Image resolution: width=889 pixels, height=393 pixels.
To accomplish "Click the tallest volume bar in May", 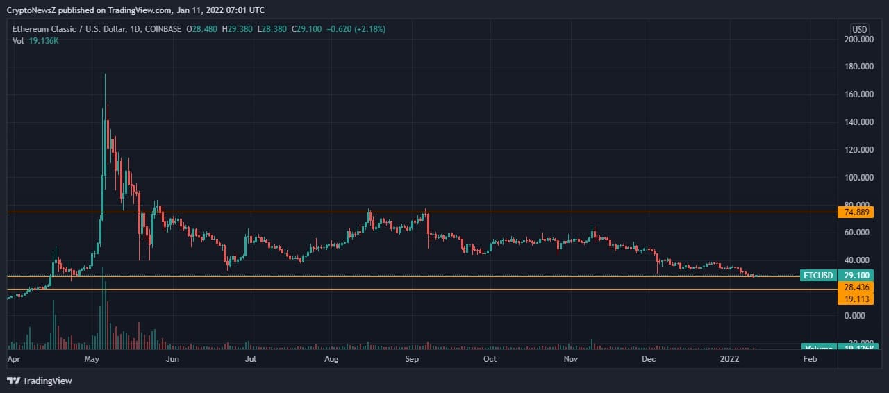I will pos(103,308).
